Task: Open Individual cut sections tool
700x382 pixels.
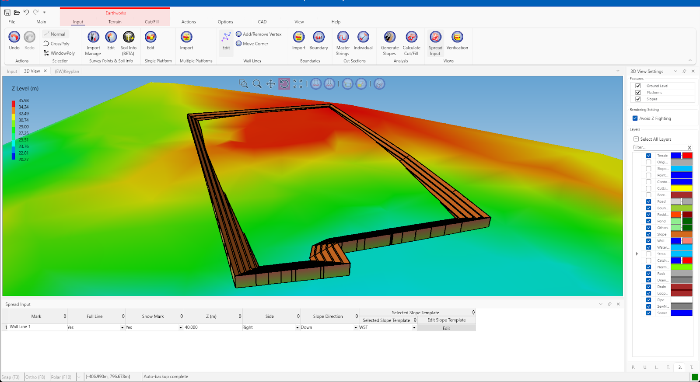Action: coord(363,37)
